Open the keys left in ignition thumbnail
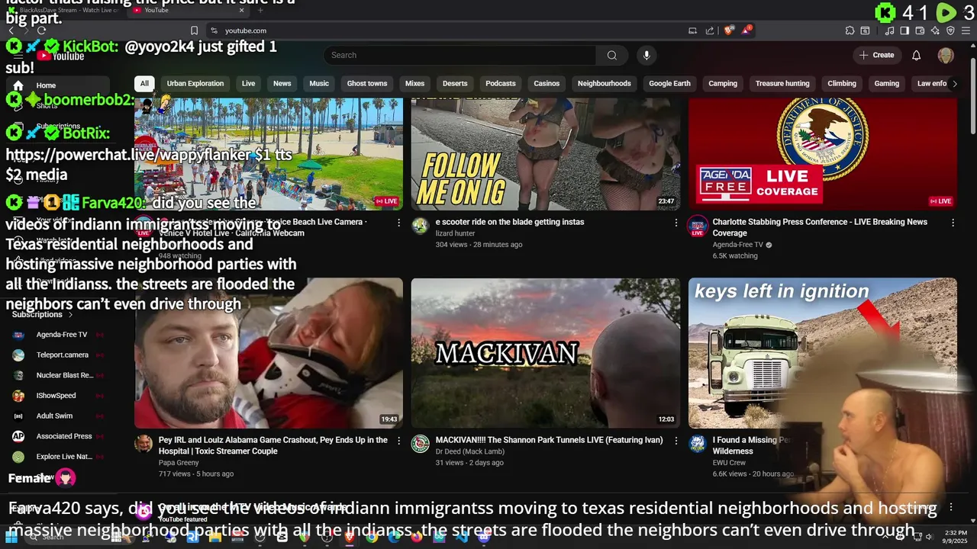Image resolution: width=977 pixels, height=549 pixels. click(823, 352)
